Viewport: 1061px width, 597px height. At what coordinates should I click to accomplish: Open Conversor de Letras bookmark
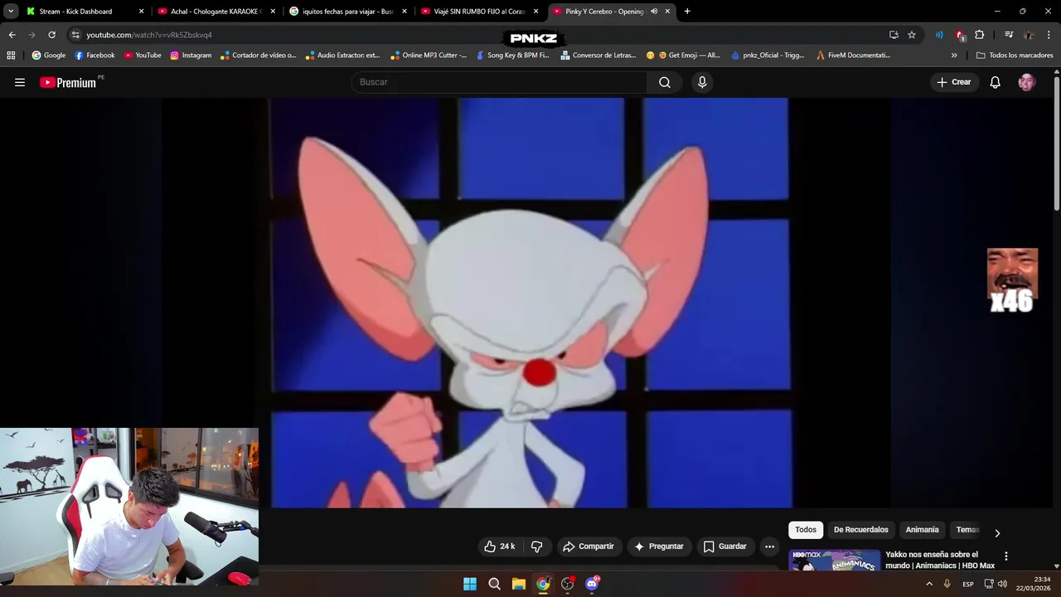point(598,56)
